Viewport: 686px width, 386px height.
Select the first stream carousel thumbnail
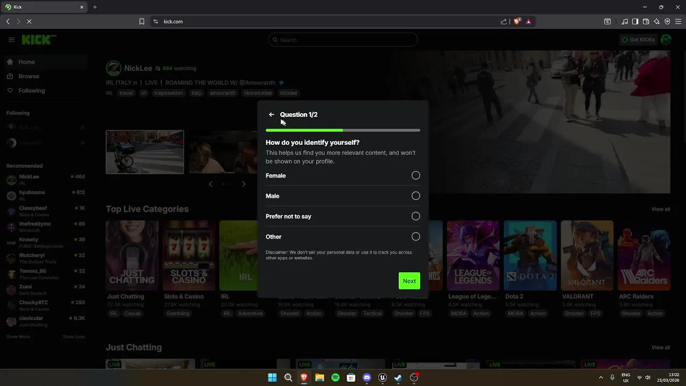coord(145,152)
